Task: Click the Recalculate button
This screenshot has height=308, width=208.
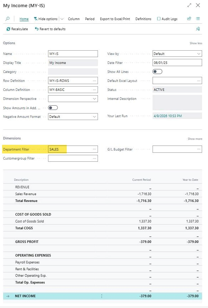Action: pyautogui.click(x=17, y=29)
